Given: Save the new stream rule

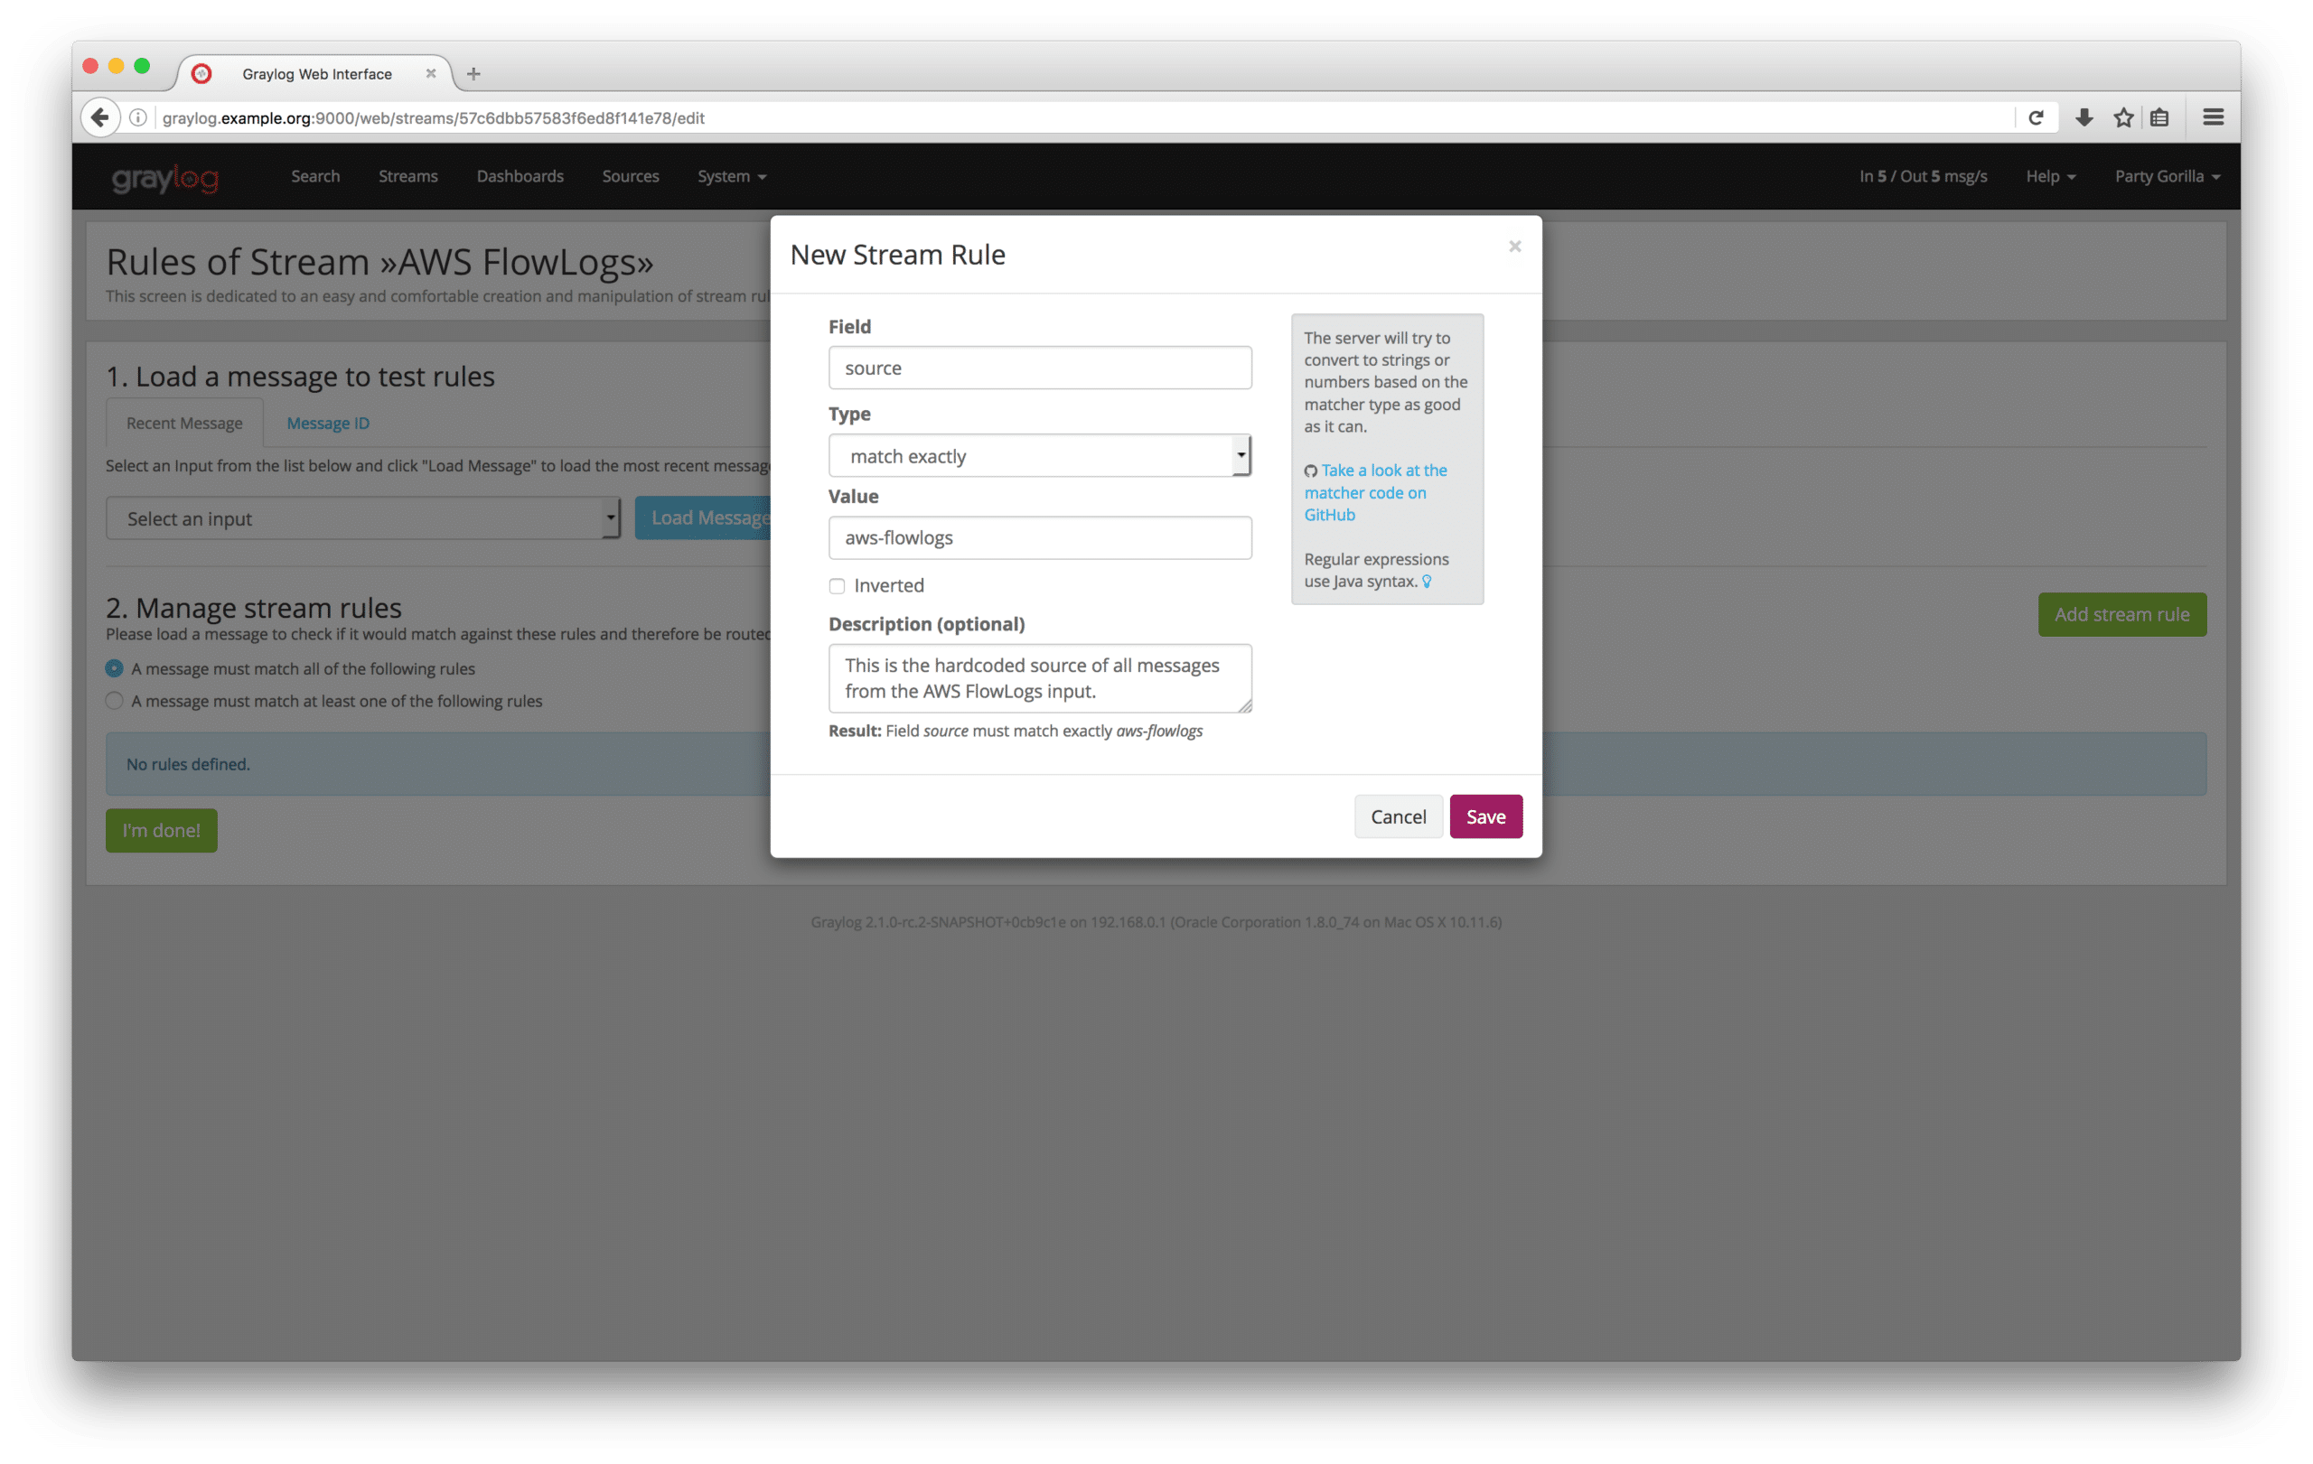Looking at the screenshot, I should (1485, 817).
